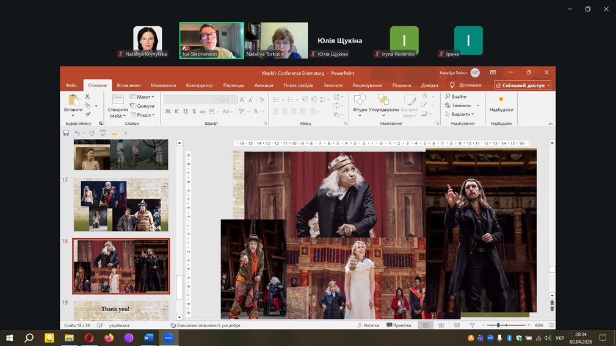Click the zoom slider in status bar
This screenshot has height=346, width=616.
(498, 325)
